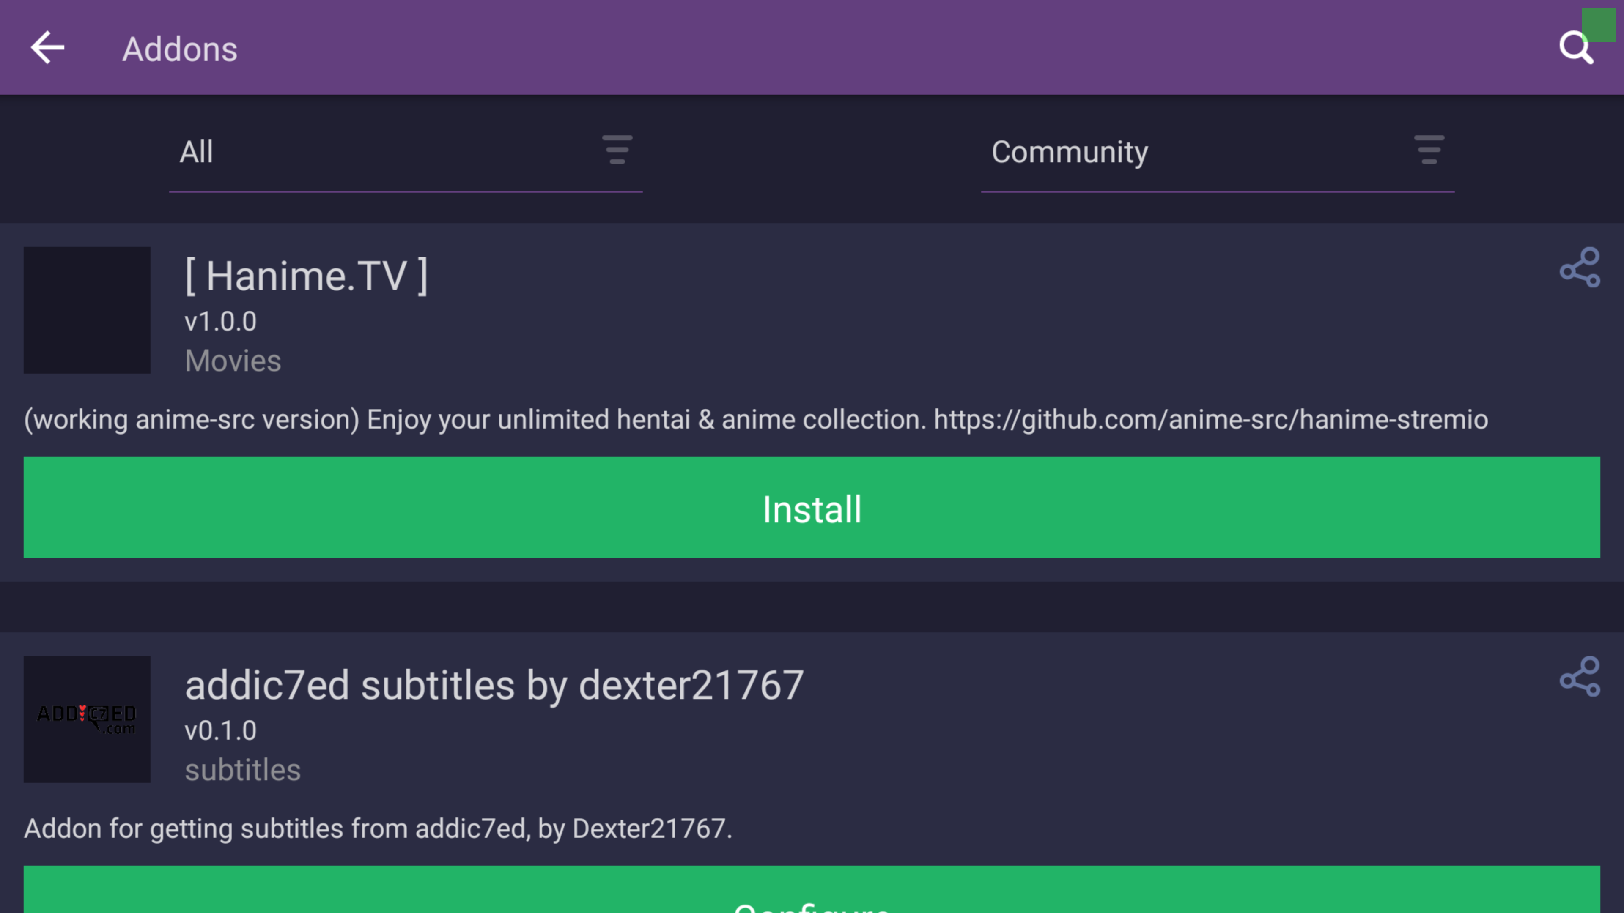Share the Hanime.TV addon
This screenshot has height=913, width=1624.
coord(1580,267)
